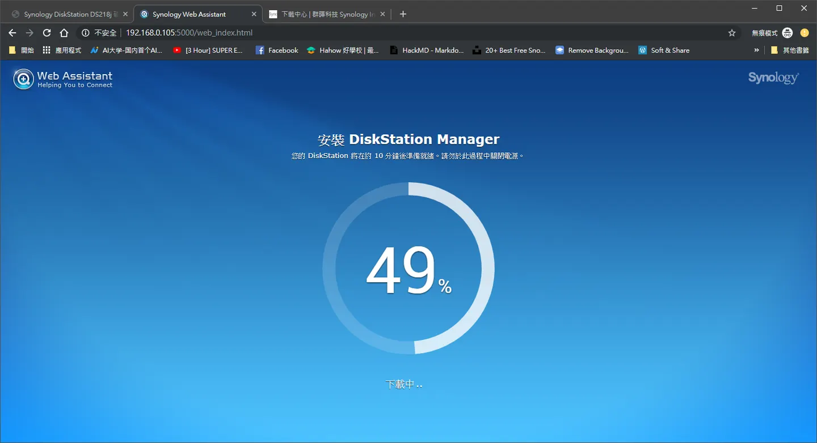Screen dimensions: 817x443
Task: Click the Synology brand logo
Action: [x=773, y=78]
